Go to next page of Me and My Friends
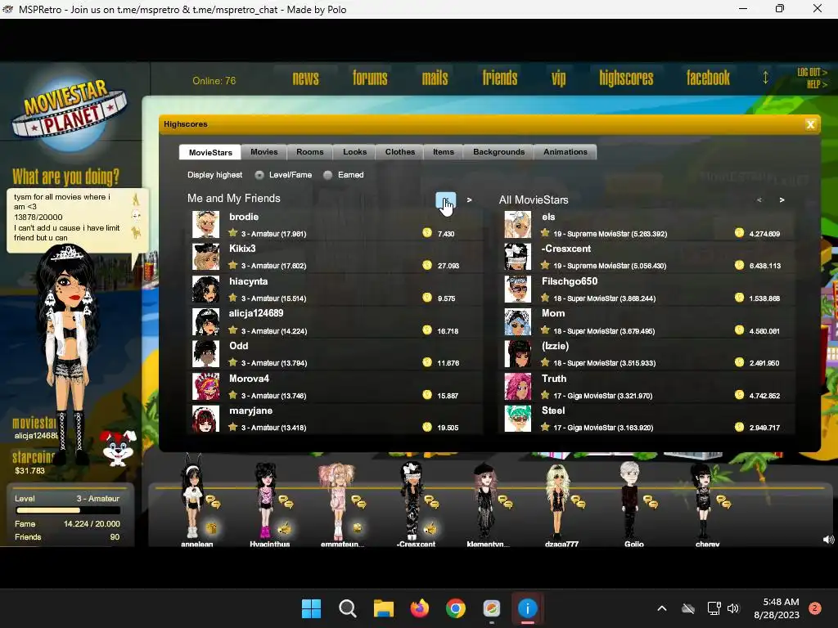Viewport: 838px width, 628px height. (x=469, y=200)
